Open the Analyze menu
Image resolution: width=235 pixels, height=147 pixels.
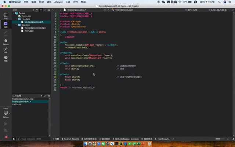58,2
